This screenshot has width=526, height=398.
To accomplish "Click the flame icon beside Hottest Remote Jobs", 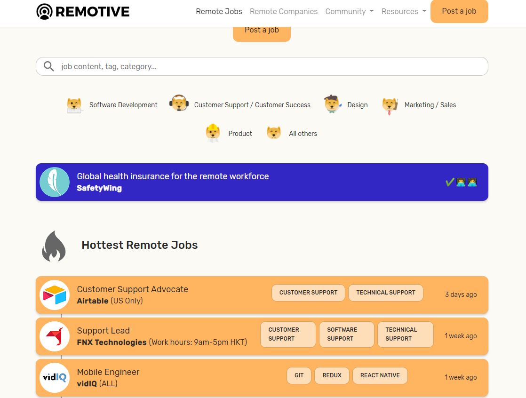I will [54, 246].
